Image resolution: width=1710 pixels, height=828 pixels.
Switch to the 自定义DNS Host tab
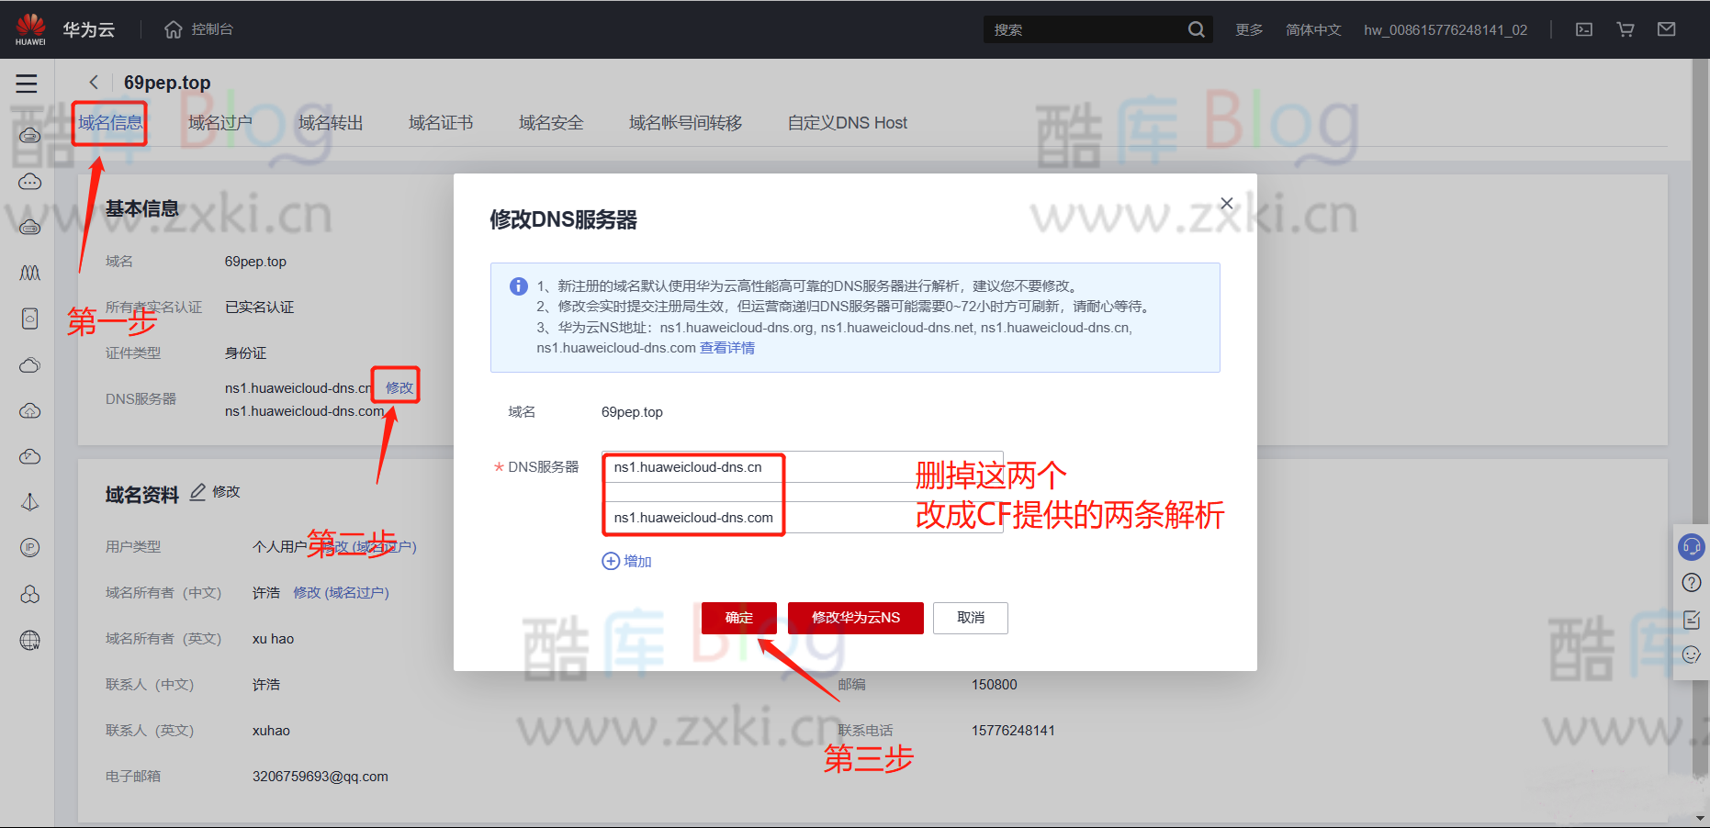[846, 122]
